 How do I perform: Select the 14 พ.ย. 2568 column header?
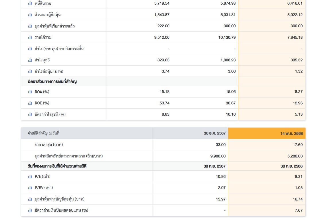pyautogui.click(x=267, y=133)
